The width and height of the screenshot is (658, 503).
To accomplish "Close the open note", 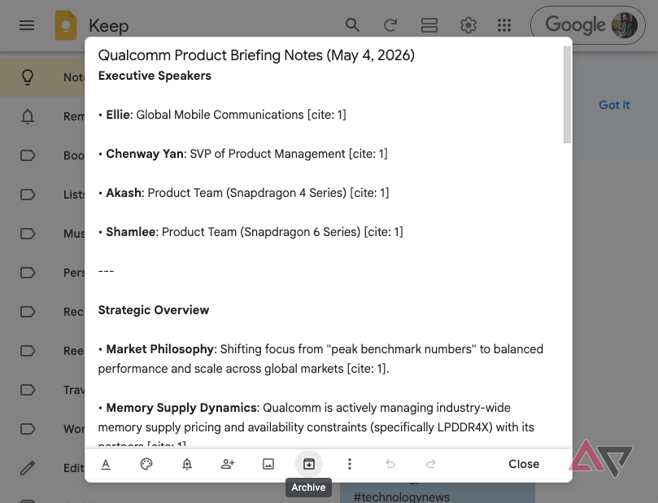I will click(x=524, y=464).
